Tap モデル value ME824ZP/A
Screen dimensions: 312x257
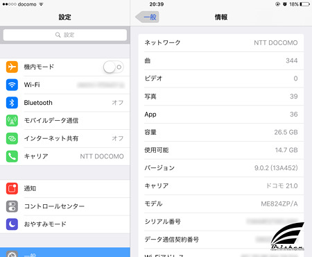click(279, 204)
